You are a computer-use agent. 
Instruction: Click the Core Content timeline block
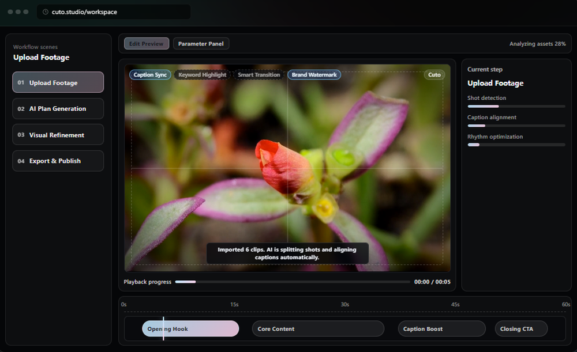(318, 328)
